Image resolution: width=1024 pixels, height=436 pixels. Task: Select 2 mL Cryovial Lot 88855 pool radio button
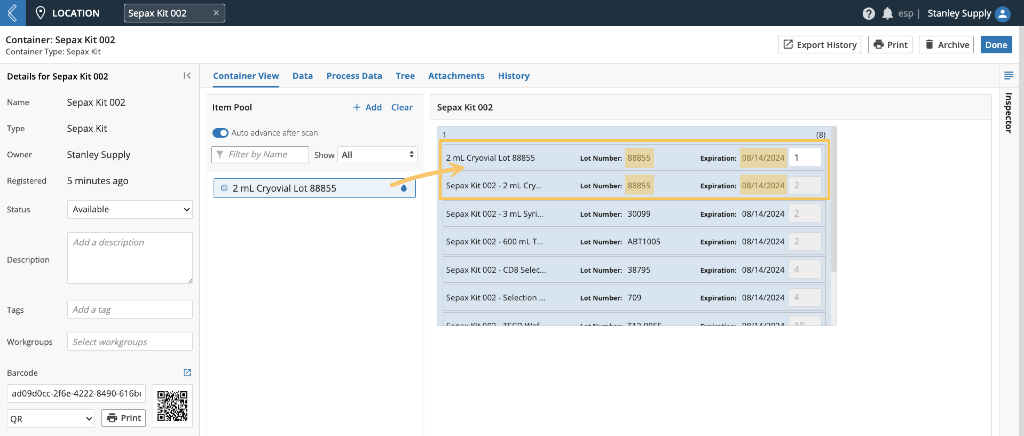[x=224, y=188]
